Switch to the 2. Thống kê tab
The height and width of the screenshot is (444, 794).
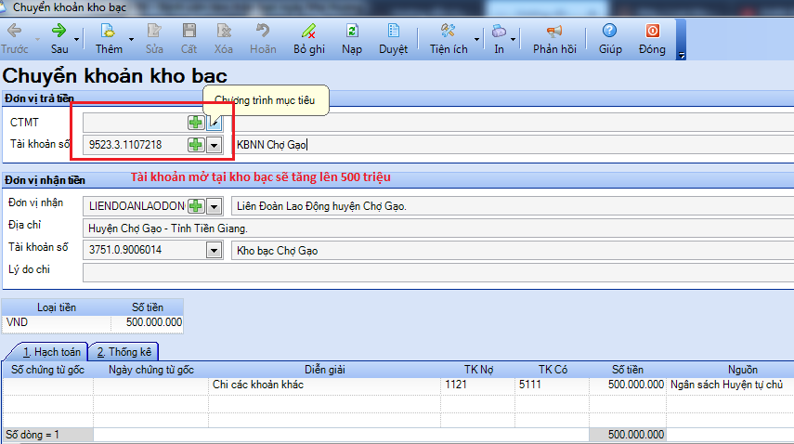pyautogui.click(x=124, y=352)
